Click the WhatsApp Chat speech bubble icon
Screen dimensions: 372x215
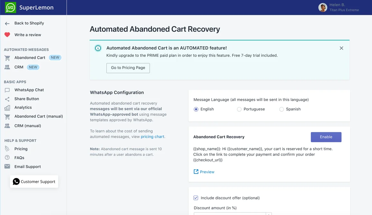click(x=7, y=90)
